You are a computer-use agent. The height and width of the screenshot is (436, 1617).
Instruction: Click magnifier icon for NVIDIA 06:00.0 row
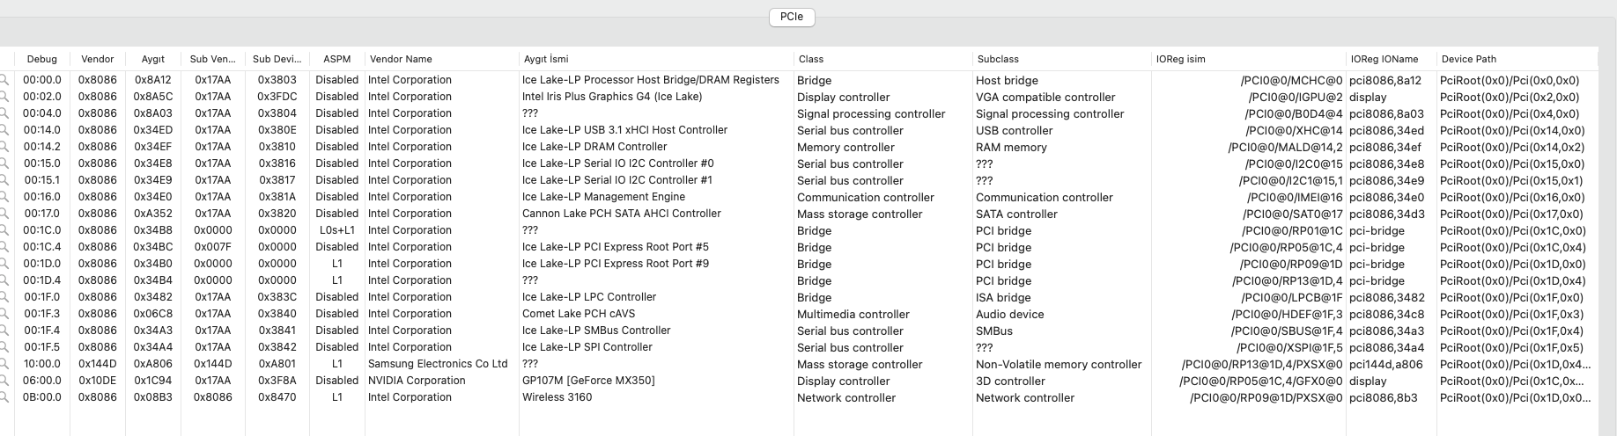4,381
